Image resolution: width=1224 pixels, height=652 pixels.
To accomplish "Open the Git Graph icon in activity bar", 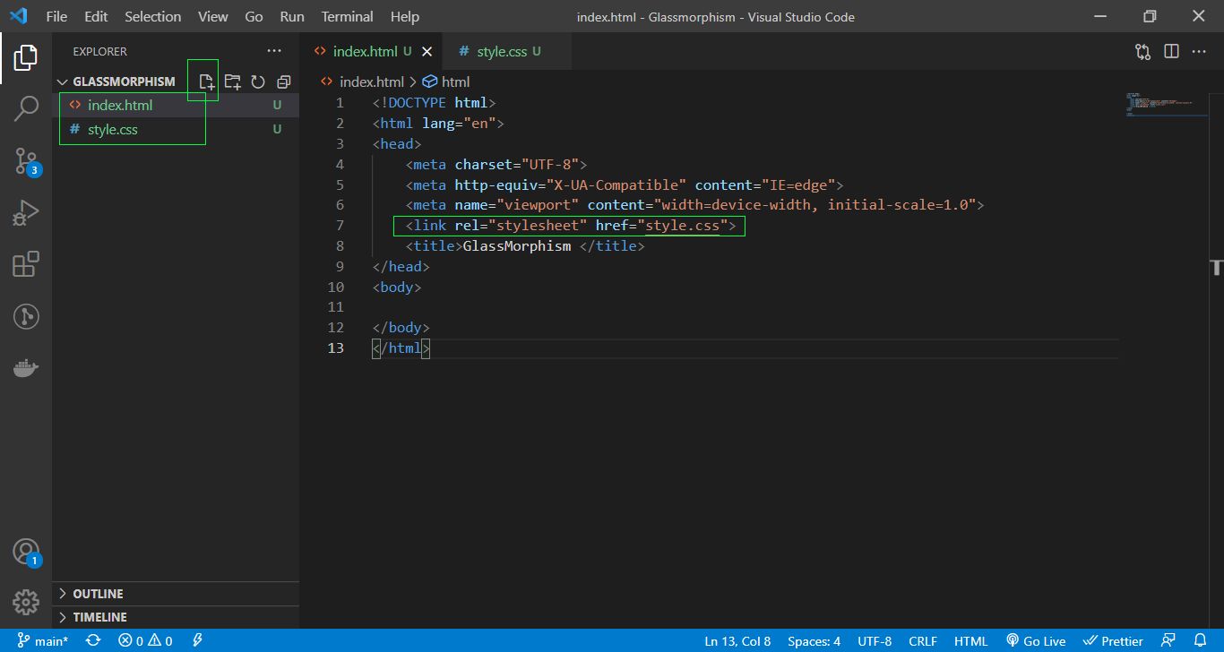I will pos(25,316).
